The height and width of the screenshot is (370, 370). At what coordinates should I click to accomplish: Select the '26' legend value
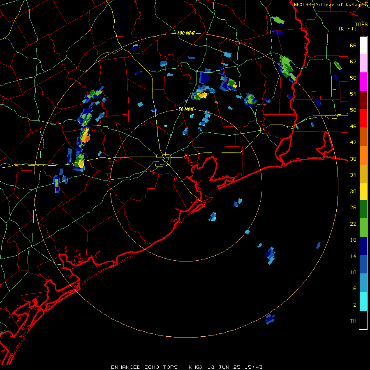(353, 208)
